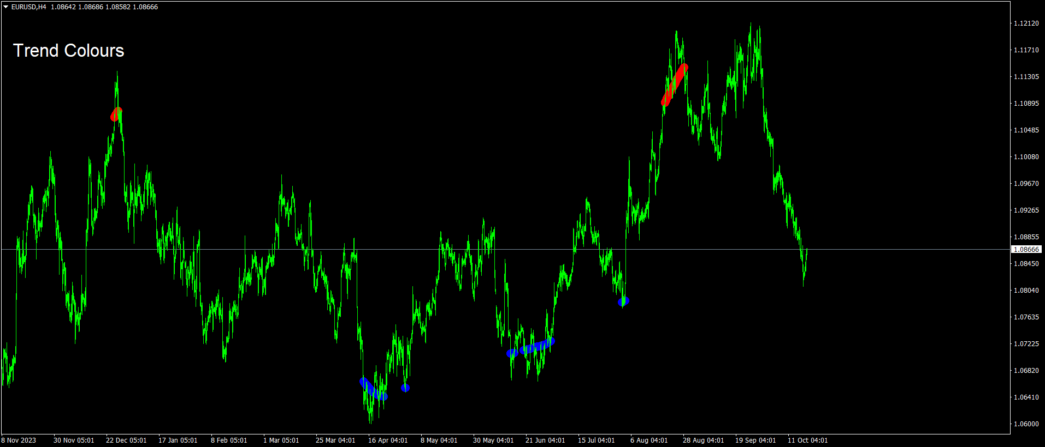The image size is (1045, 447).
Task: Click the blue signal cluster near 21 Jun
Action: point(531,347)
